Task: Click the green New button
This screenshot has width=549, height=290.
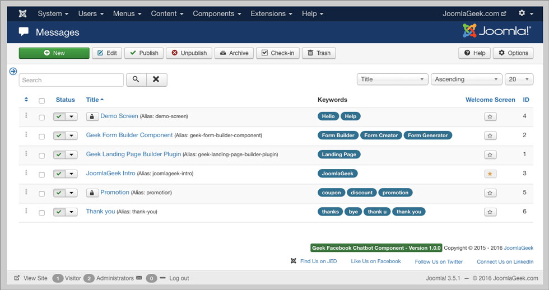Action: [x=54, y=53]
